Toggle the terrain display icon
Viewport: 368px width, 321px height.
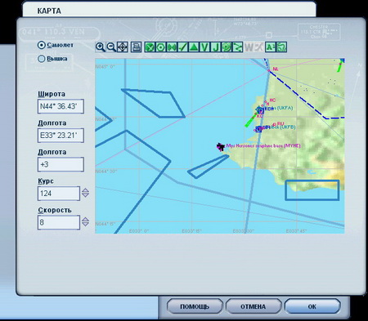pos(281,47)
